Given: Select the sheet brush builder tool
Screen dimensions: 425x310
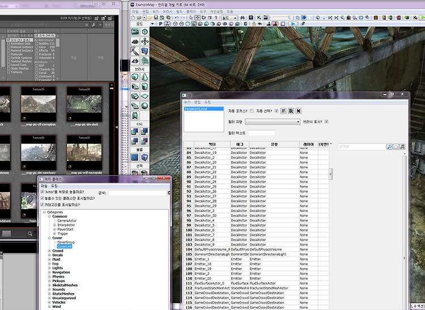Looking at the screenshot, I should pos(144,96).
